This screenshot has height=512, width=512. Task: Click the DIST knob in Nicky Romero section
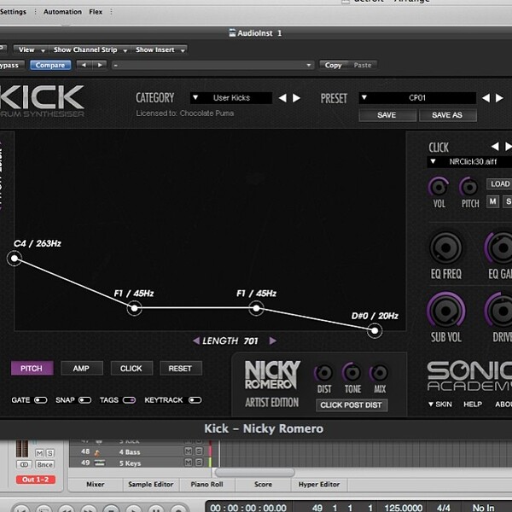[x=324, y=373]
